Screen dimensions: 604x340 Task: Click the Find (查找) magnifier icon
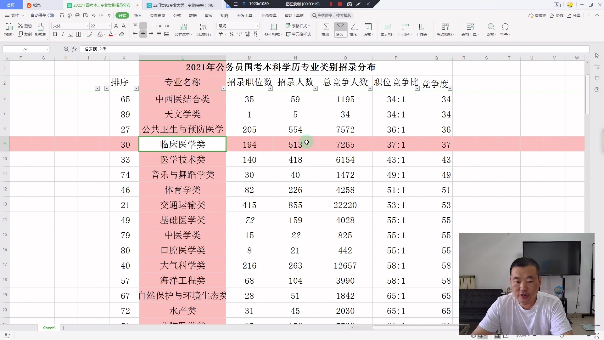coord(491,27)
